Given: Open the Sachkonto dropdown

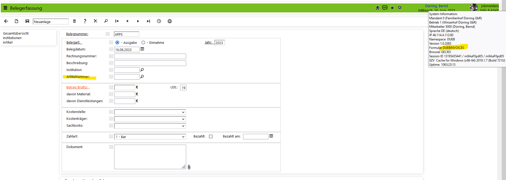Looking at the screenshot, I should pos(150,126).
